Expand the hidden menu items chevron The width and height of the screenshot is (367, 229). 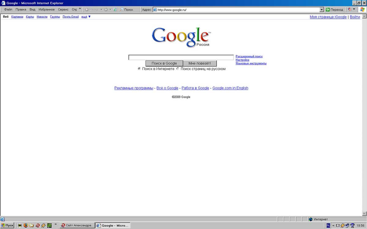80,9
